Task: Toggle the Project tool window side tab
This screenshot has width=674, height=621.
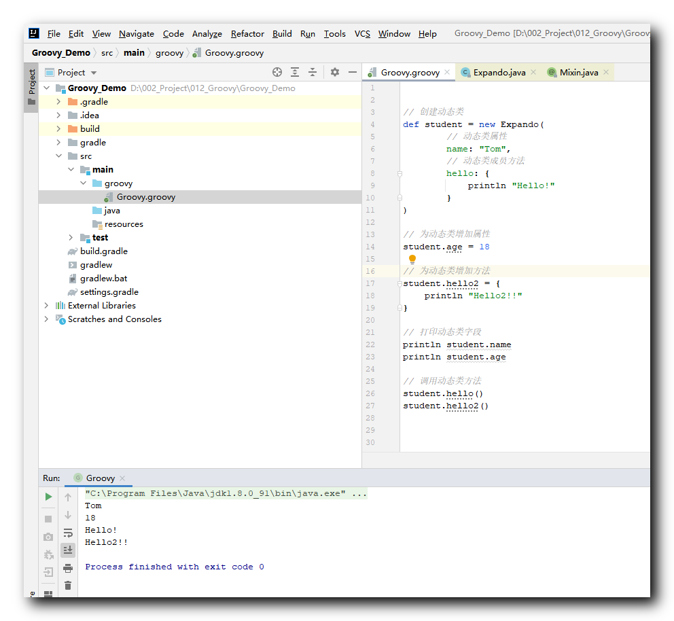Action: 31,87
